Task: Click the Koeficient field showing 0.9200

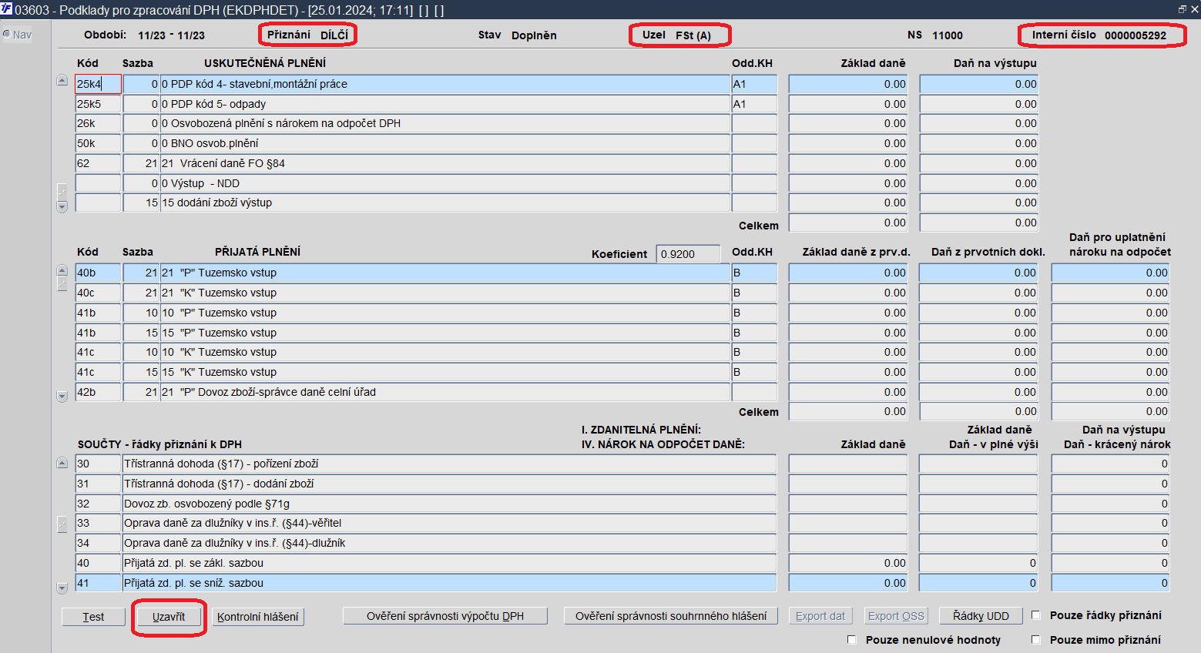Action: tap(688, 254)
